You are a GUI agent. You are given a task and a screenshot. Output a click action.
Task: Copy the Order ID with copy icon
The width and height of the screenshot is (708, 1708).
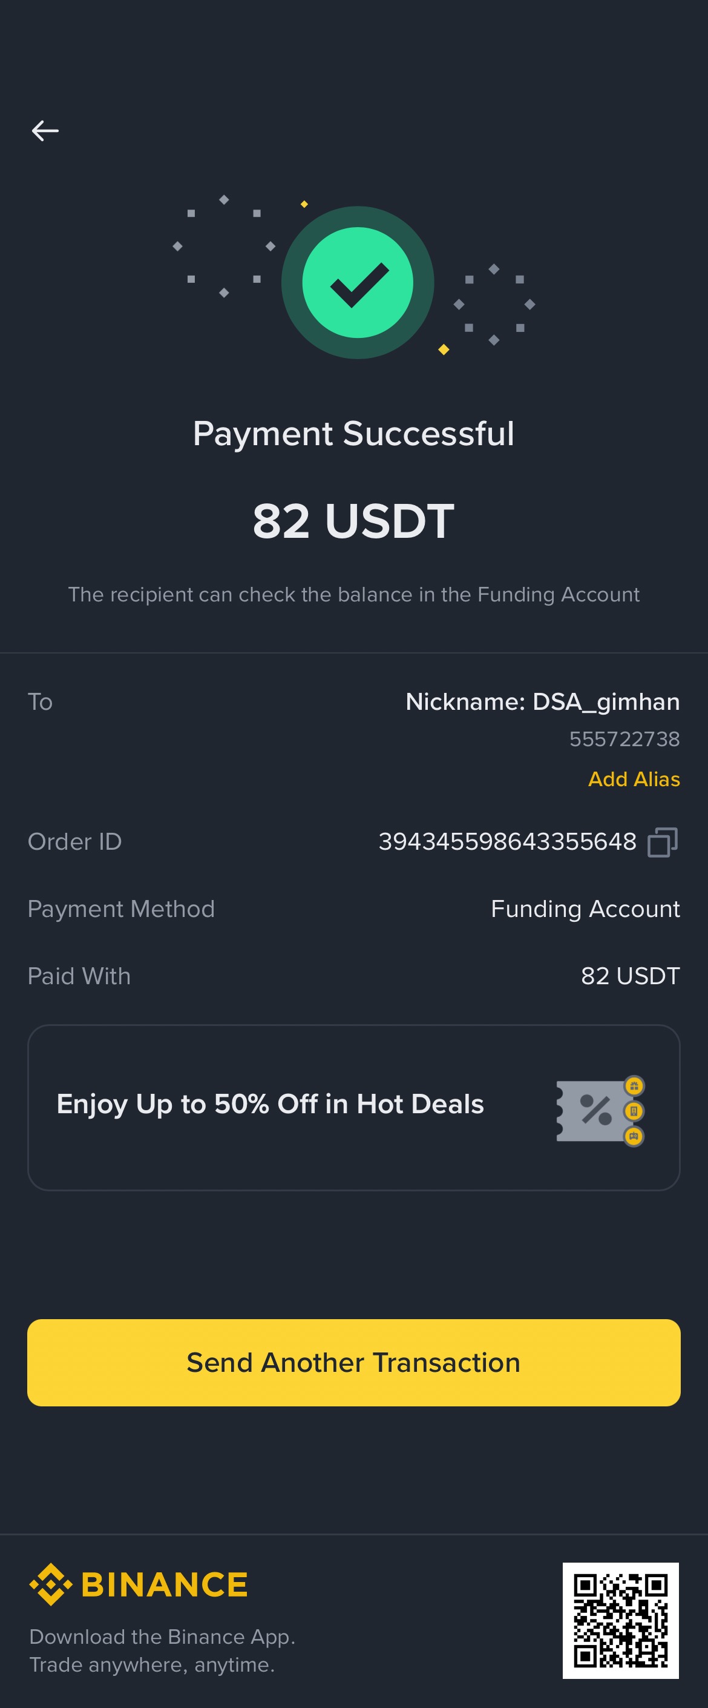point(662,842)
